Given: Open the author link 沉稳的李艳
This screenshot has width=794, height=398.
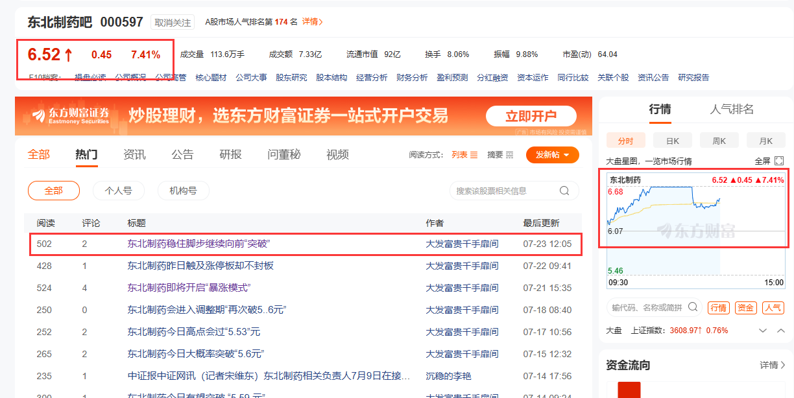Looking at the screenshot, I should pyautogui.click(x=448, y=376).
